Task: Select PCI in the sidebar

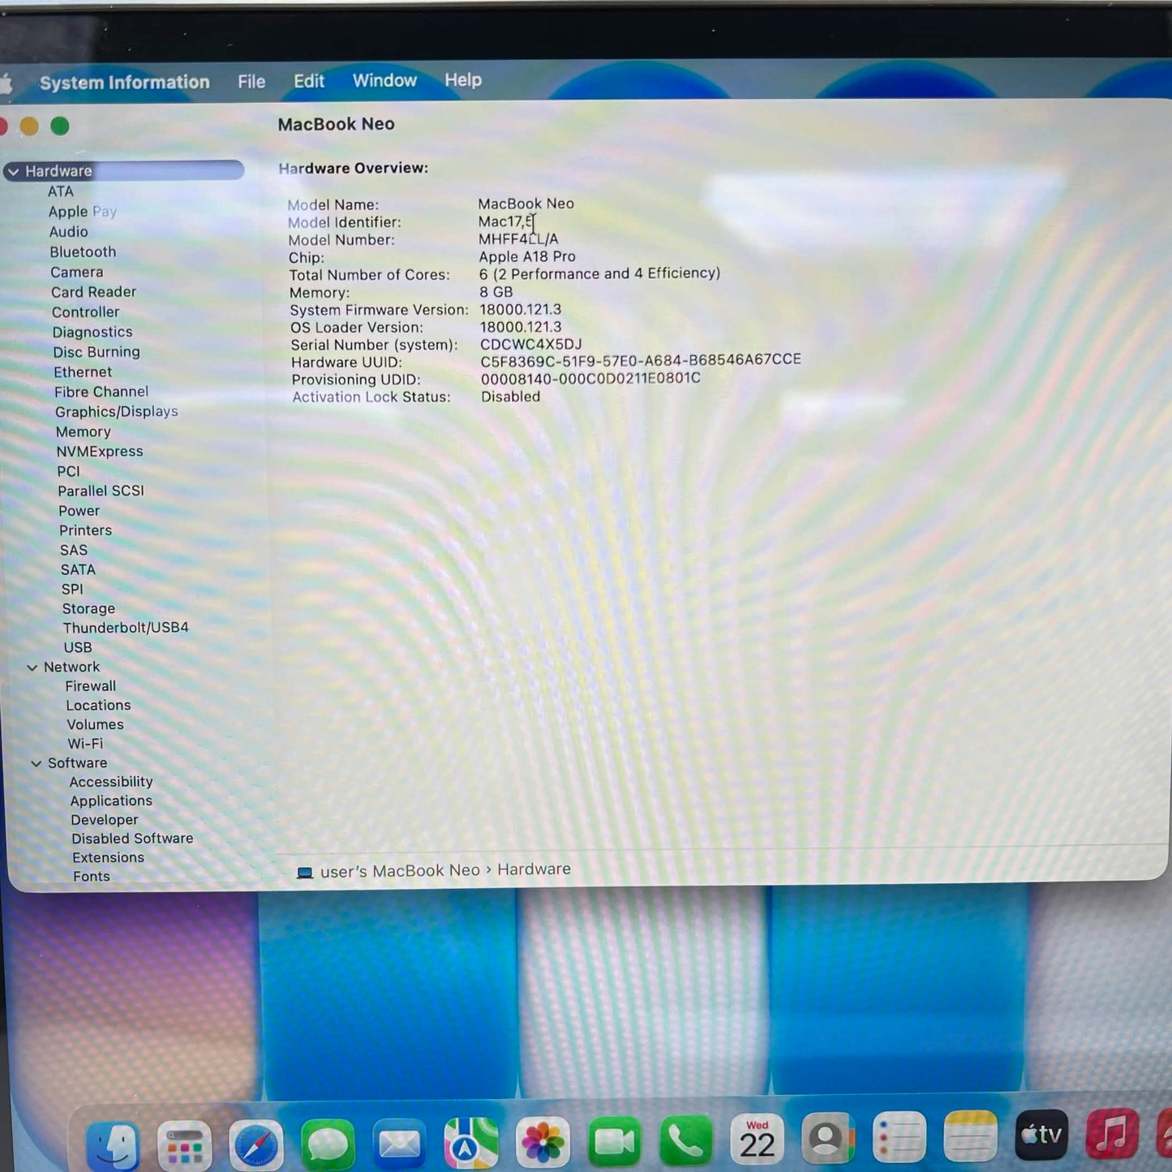Action: tap(69, 471)
